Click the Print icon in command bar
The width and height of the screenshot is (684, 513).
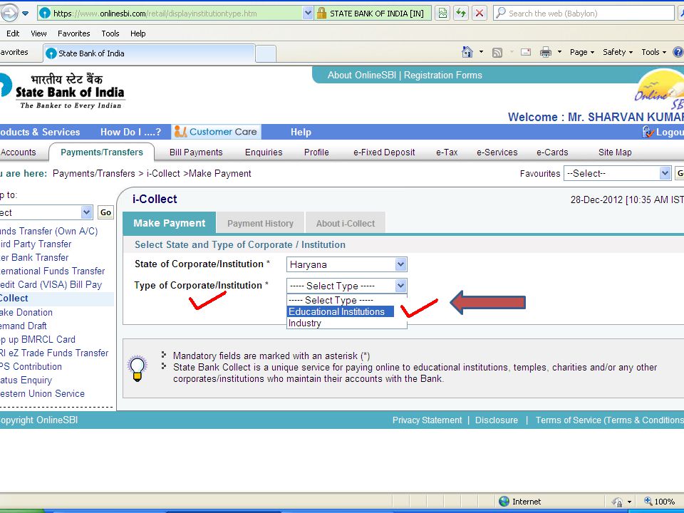[x=546, y=52]
